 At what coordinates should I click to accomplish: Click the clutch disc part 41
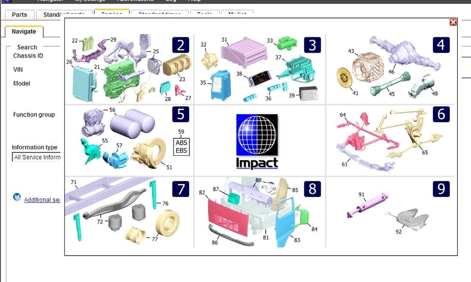coord(344,78)
